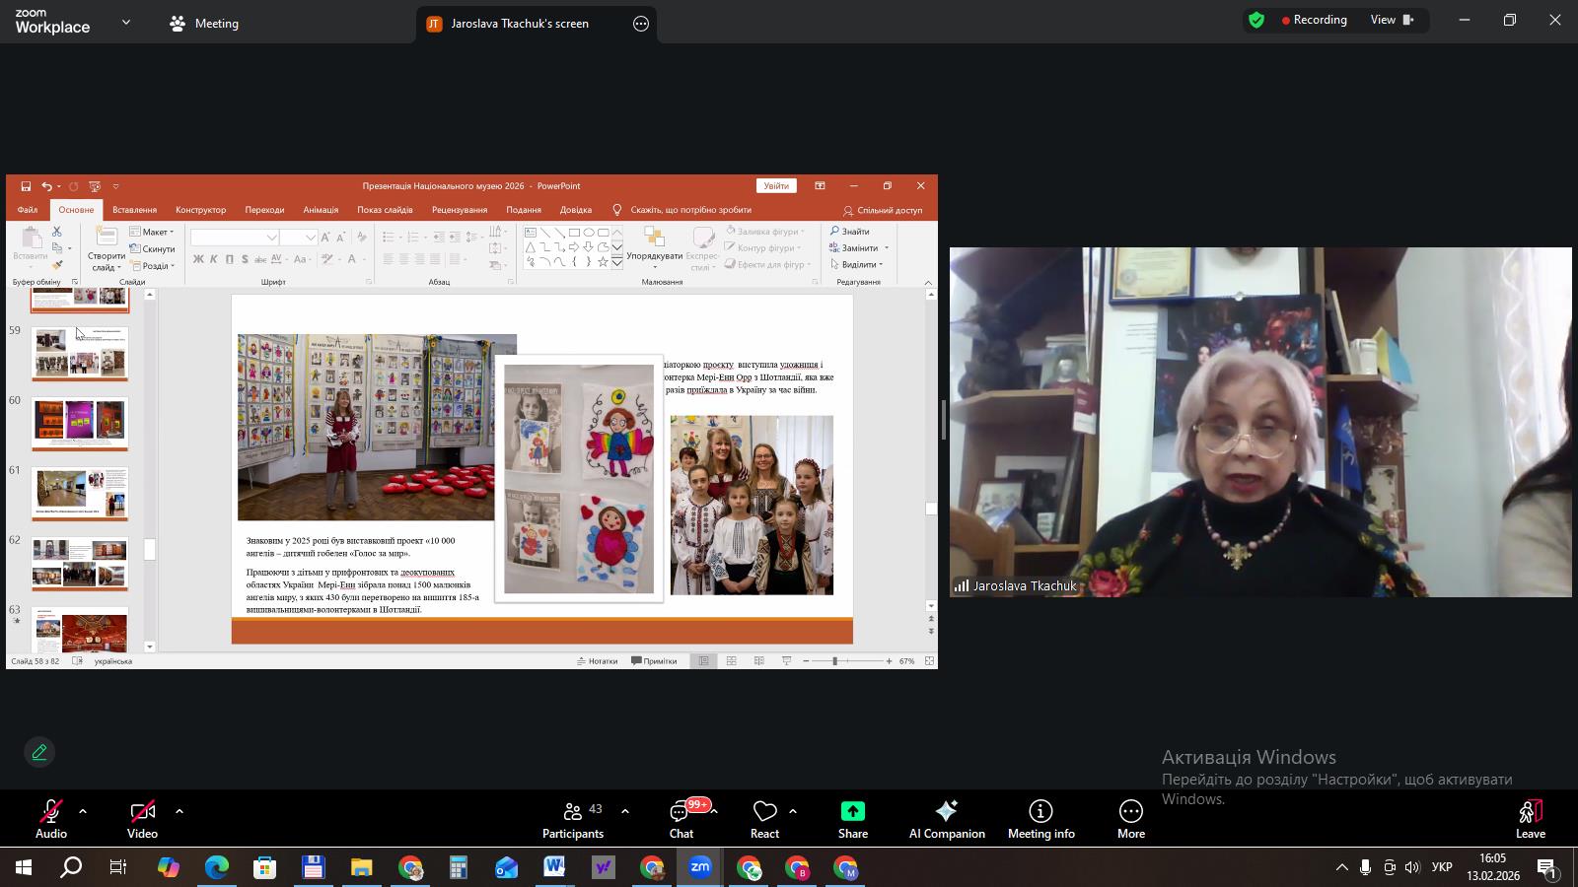
Task: Expand audio settings arrow next to Audio
Action: (x=83, y=811)
